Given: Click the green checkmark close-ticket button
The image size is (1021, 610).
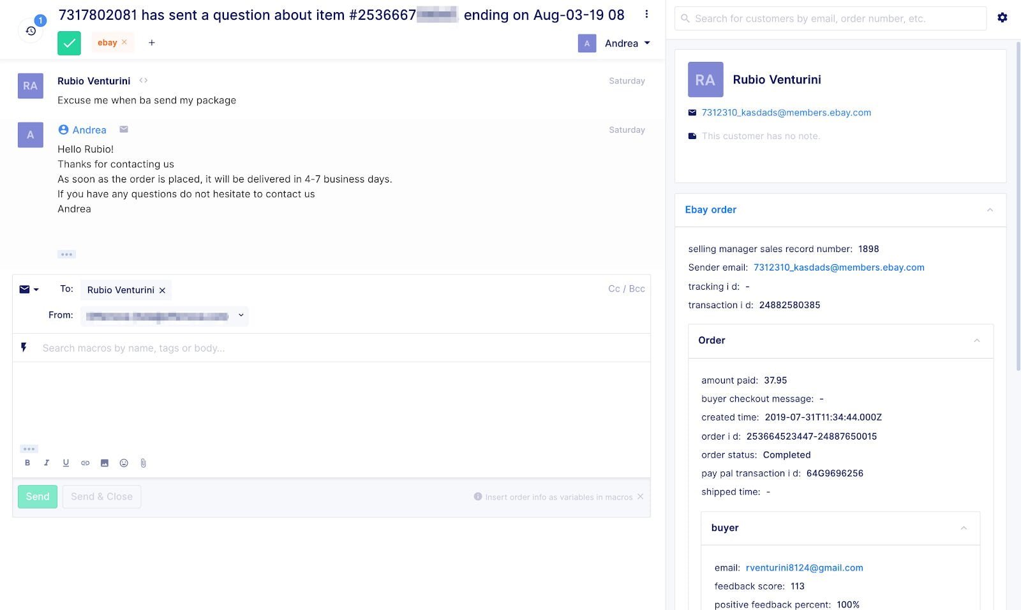Looking at the screenshot, I should (x=69, y=43).
